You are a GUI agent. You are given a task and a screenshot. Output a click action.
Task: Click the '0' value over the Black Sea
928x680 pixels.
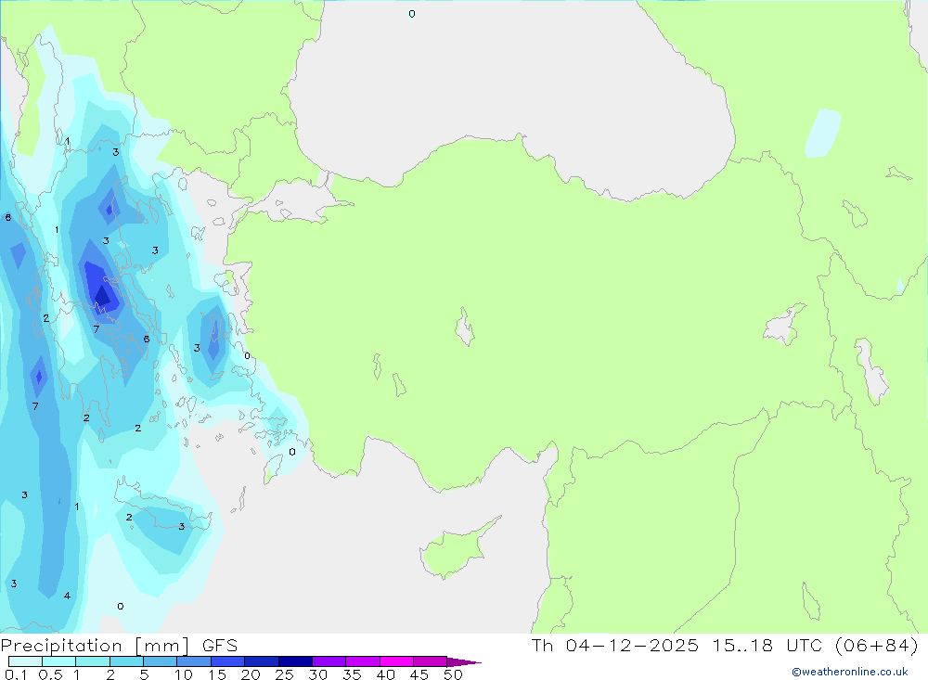pyautogui.click(x=412, y=14)
